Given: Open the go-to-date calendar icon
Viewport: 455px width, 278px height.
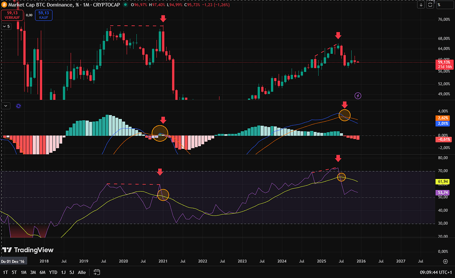Looking at the screenshot, I should tap(96, 272).
